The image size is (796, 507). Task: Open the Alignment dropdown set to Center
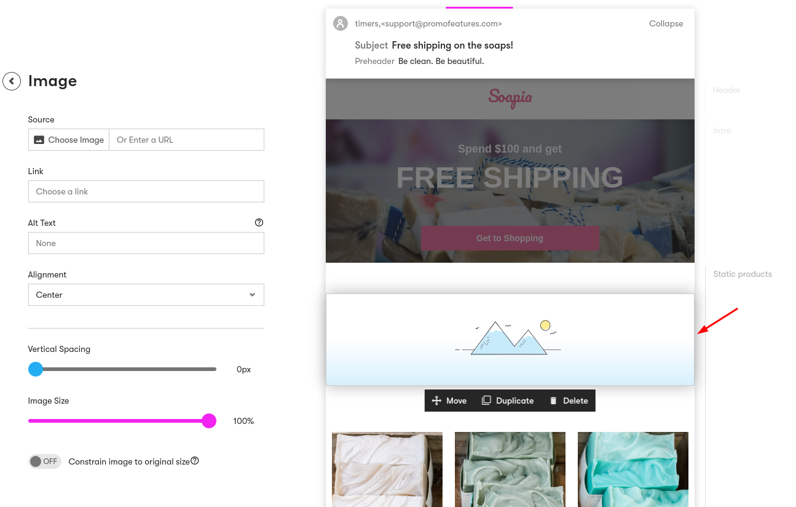pyautogui.click(x=146, y=295)
